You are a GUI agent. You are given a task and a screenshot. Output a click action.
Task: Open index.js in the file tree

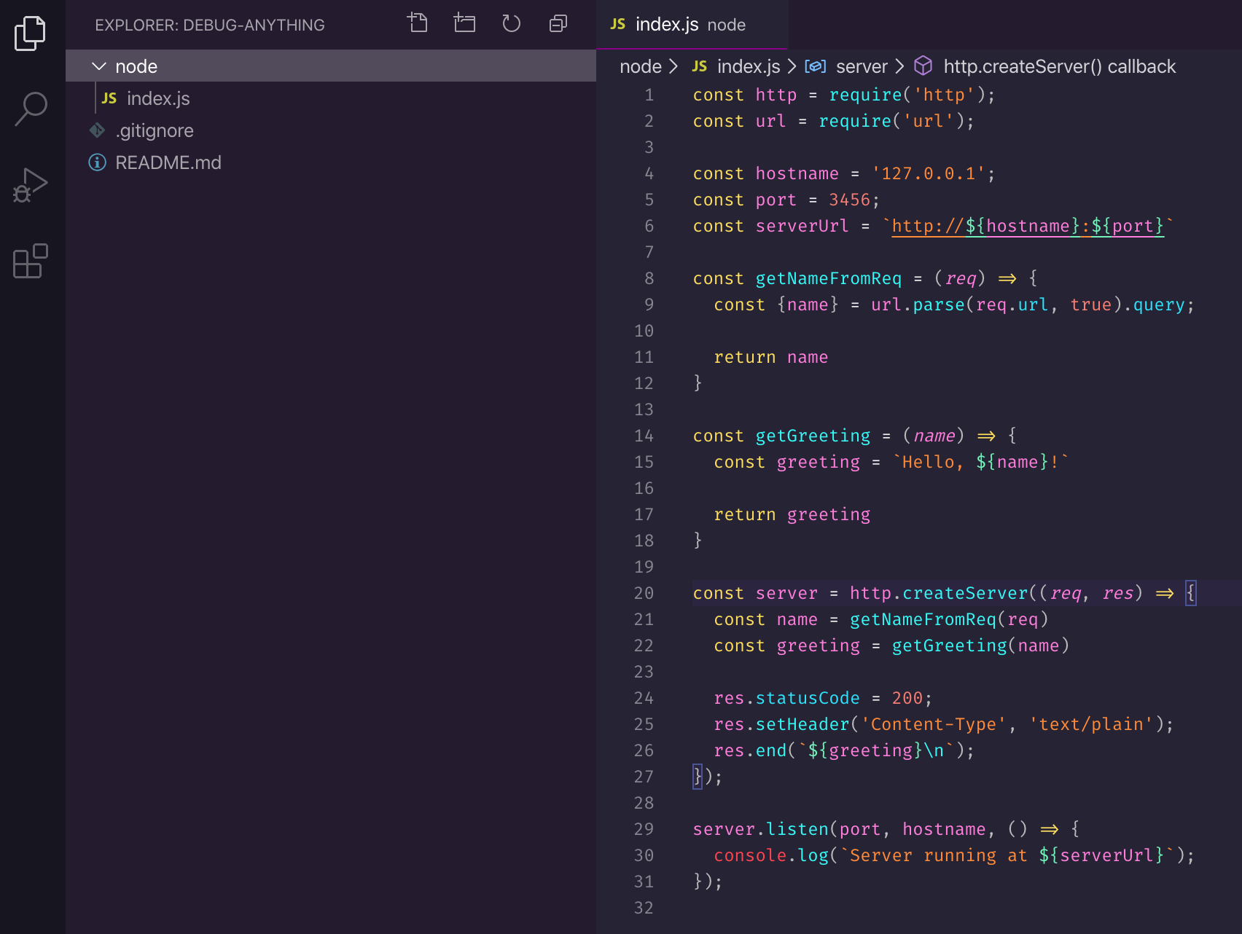[158, 98]
